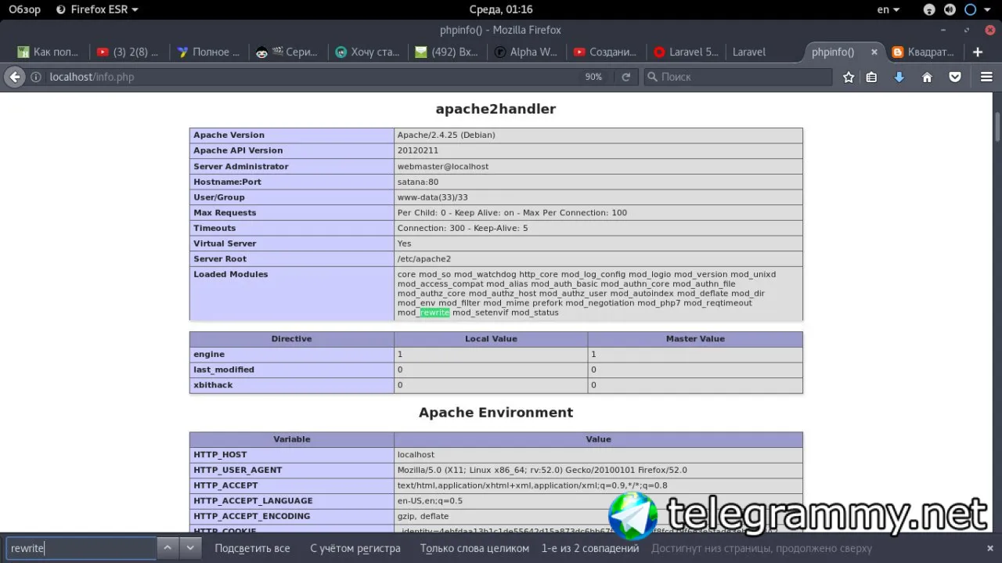Switch to the Хочу ста... tab
1002x563 pixels.
pos(367,52)
